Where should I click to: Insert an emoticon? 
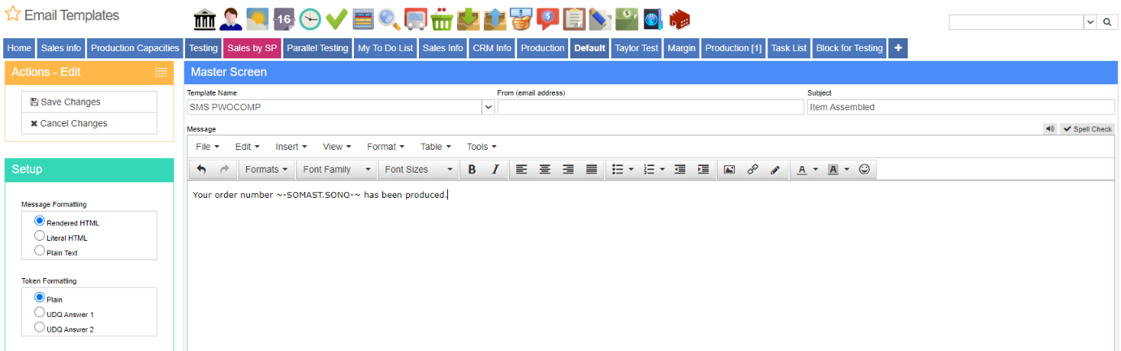[x=864, y=169]
